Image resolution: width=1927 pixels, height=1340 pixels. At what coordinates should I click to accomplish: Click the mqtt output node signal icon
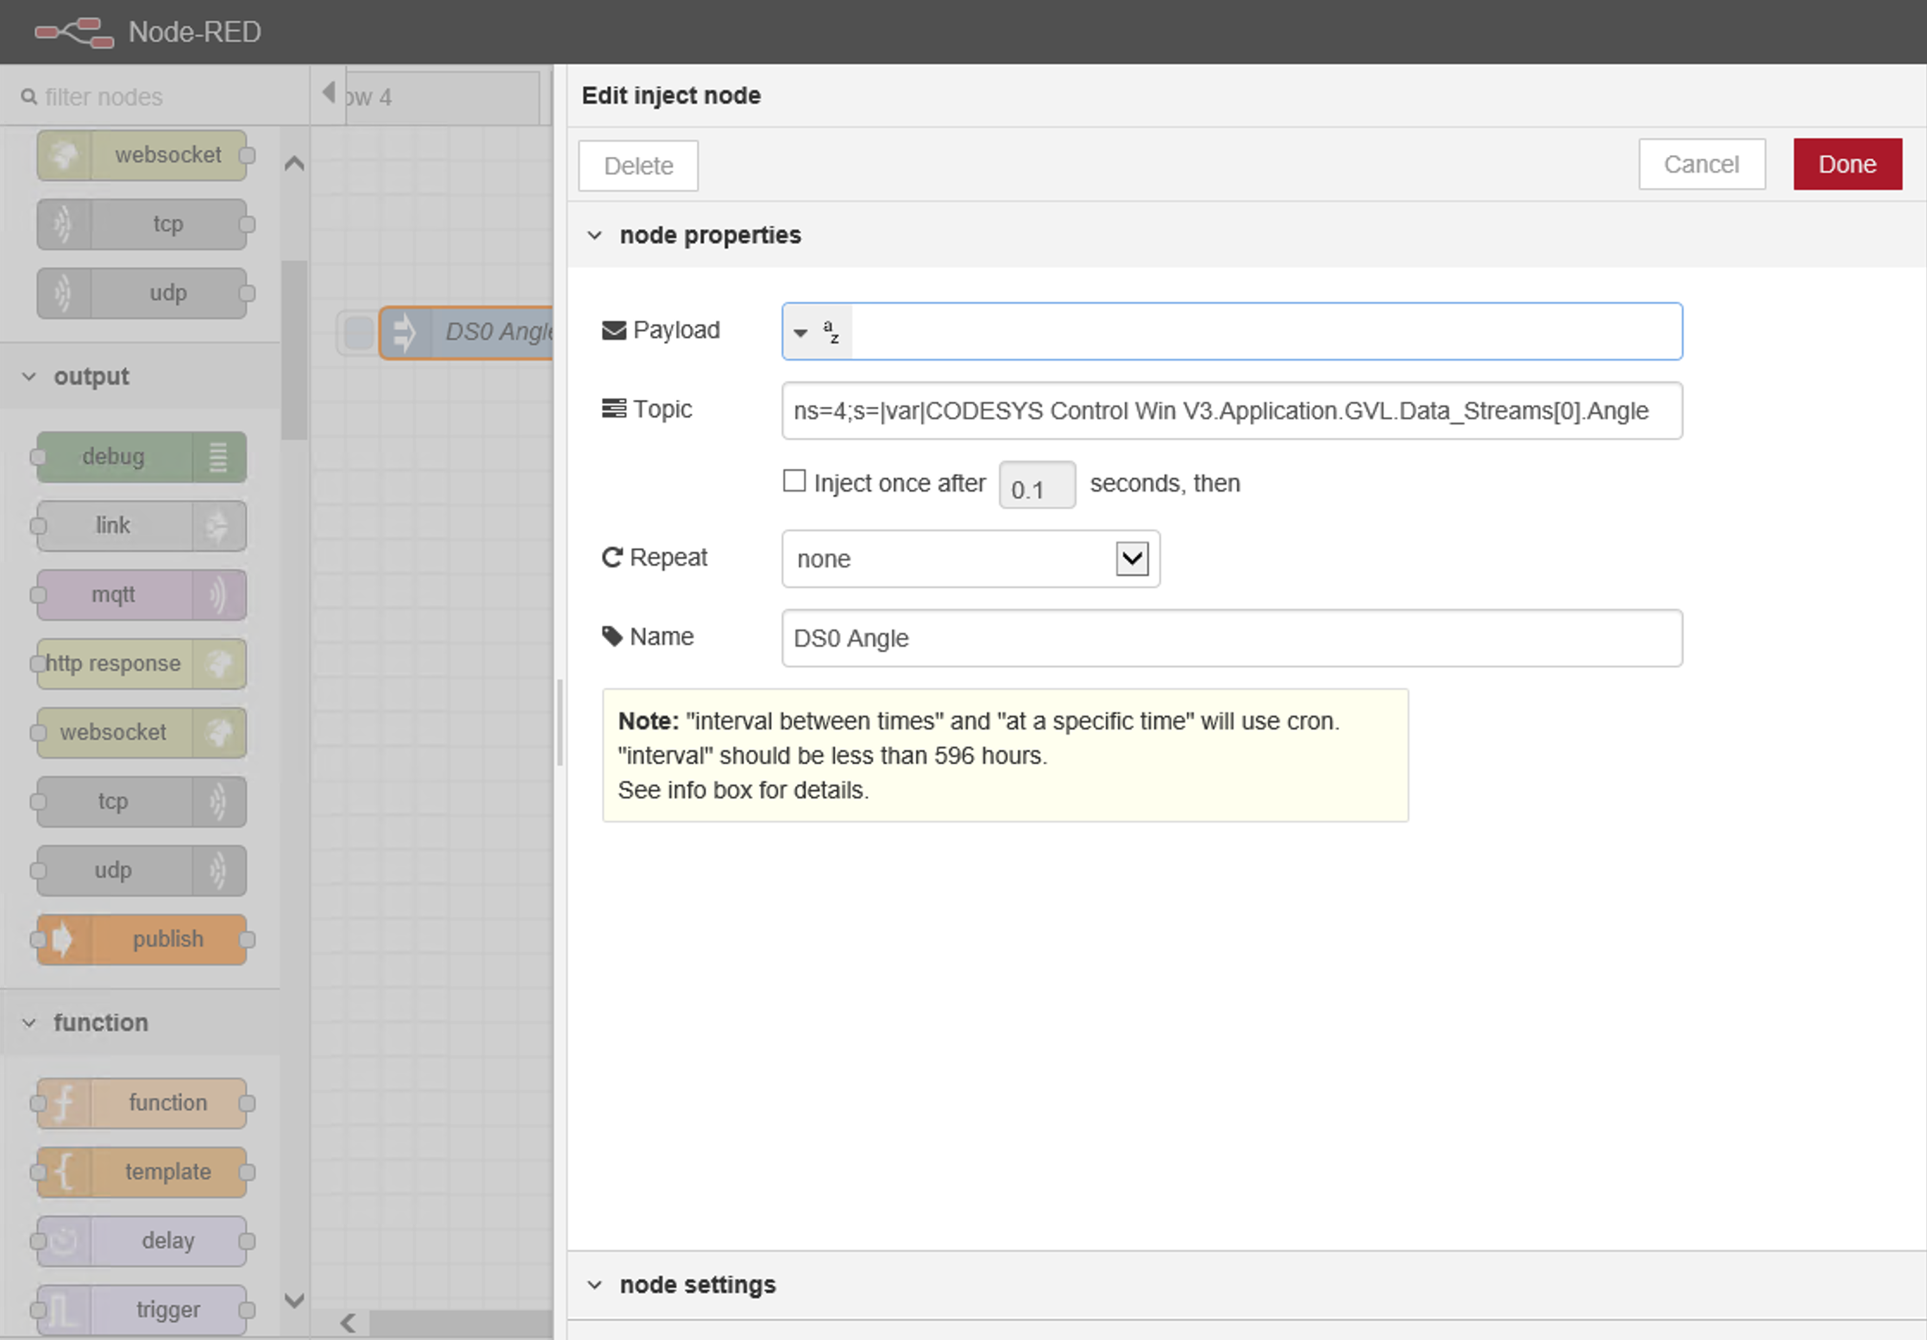(218, 595)
